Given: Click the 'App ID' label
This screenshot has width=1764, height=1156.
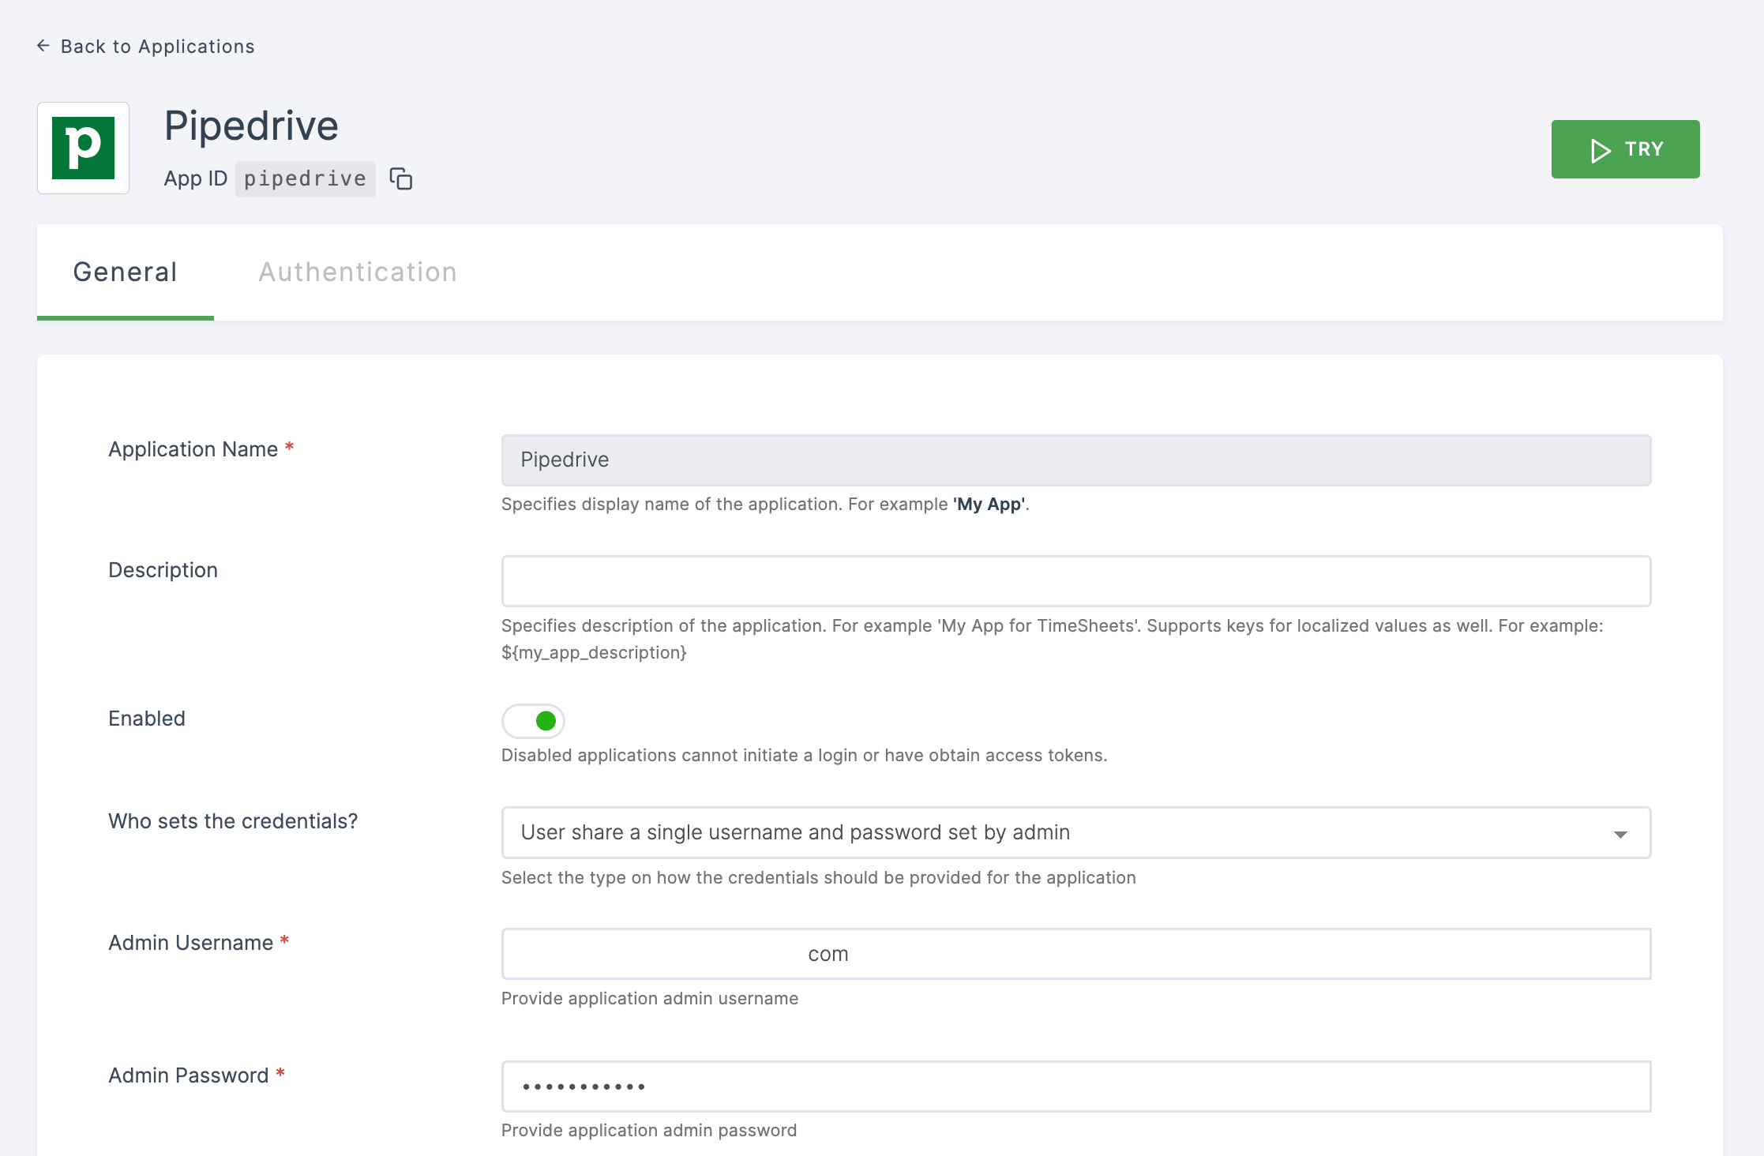Looking at the screenshot, I should 195,179.
